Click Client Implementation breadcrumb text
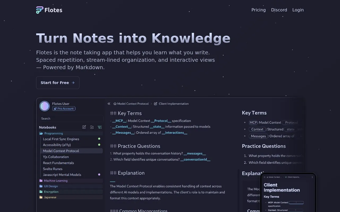 coord(174,104)
